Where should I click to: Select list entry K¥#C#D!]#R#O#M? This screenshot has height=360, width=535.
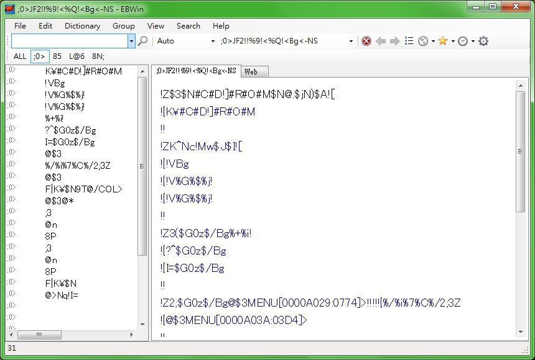pos(83,71)
